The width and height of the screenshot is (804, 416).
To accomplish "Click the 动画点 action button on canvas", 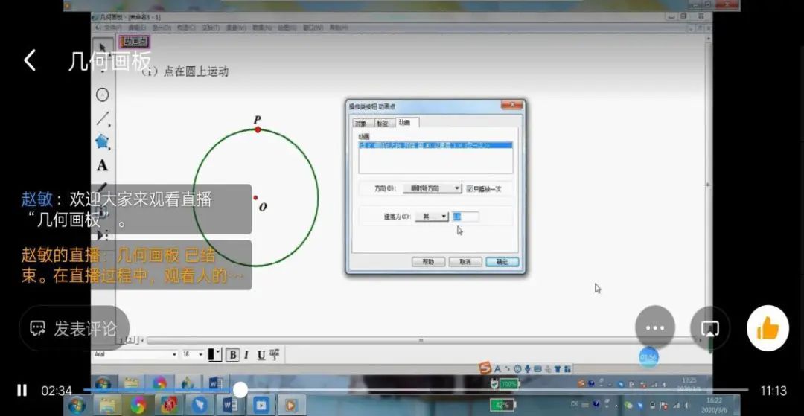I will tap(134, 42).
